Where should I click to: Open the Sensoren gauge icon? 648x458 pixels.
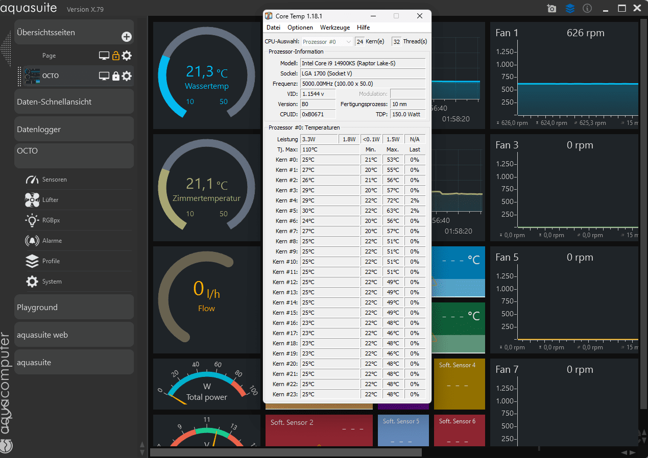point(32,180)
